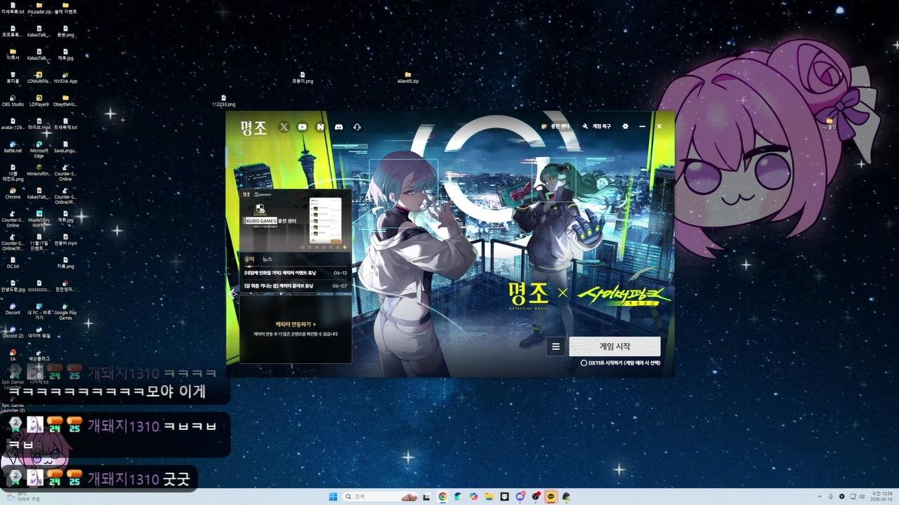Image resolution: width=899 pixels, height=505 pixels.
Task: Select the 라이브.mp4 desktop file
Action: pos(39,123)
